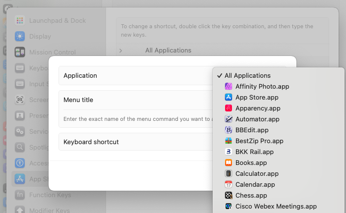The height and width of the screenshot is (213, 346).
Task: Select the Modifier Keys sidebar icon
Action: [x=20, y=210]
